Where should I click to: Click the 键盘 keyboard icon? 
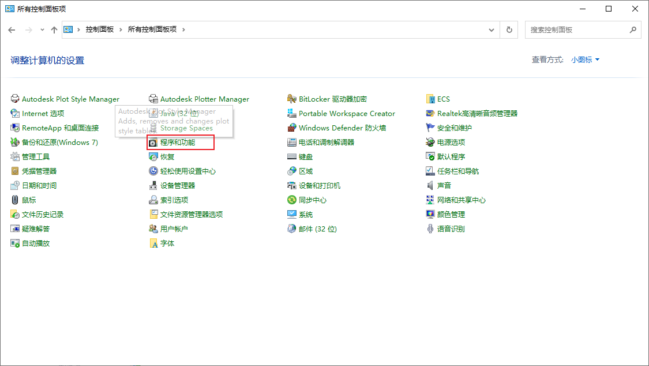tap(292, 157)
